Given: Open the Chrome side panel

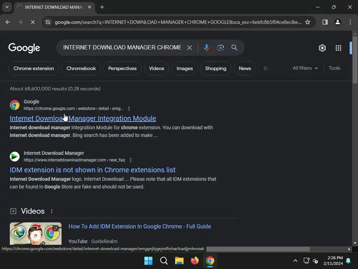Looking at the screenshot, I should point(325,22).
